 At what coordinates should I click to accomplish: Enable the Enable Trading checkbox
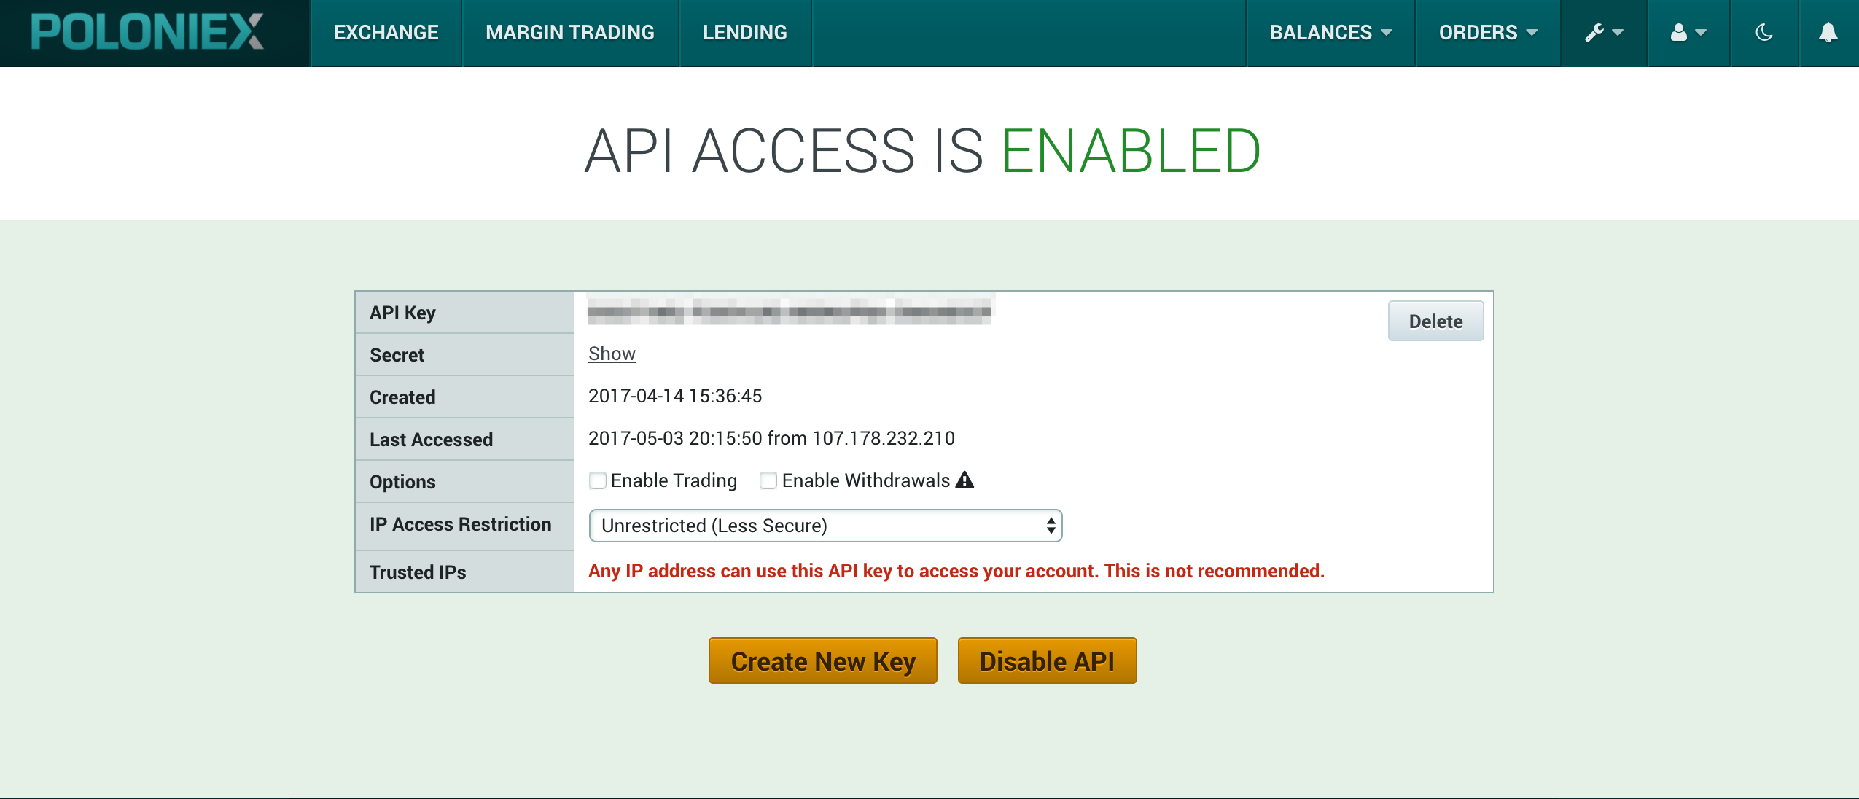point(597,480)
